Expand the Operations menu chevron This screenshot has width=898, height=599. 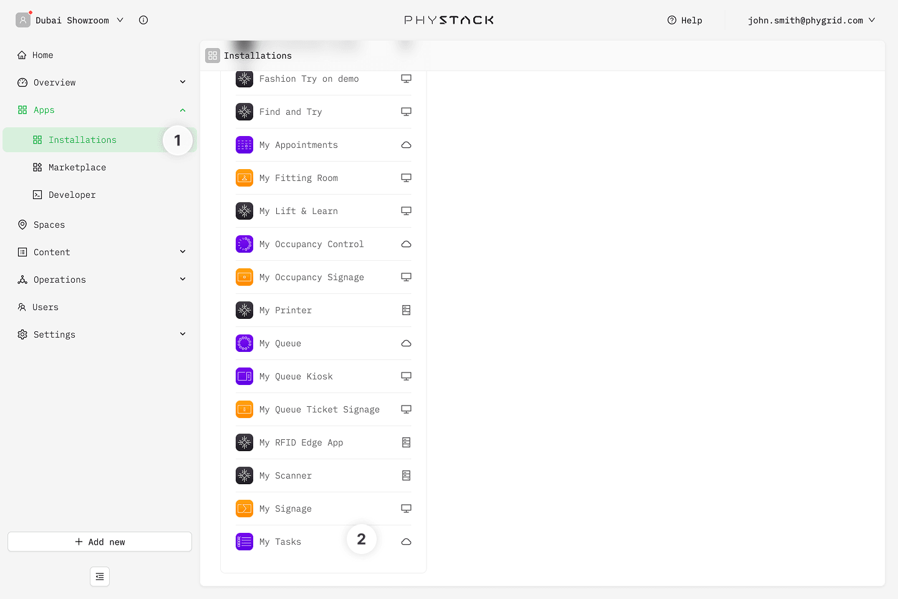[x=183, y=280]
